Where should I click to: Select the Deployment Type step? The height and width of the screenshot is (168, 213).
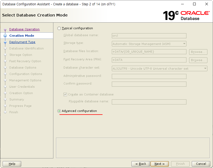click(x=22, y=42)
